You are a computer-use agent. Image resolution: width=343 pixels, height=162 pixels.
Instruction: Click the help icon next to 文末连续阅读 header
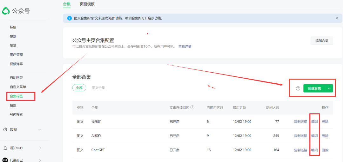point(192,107)
